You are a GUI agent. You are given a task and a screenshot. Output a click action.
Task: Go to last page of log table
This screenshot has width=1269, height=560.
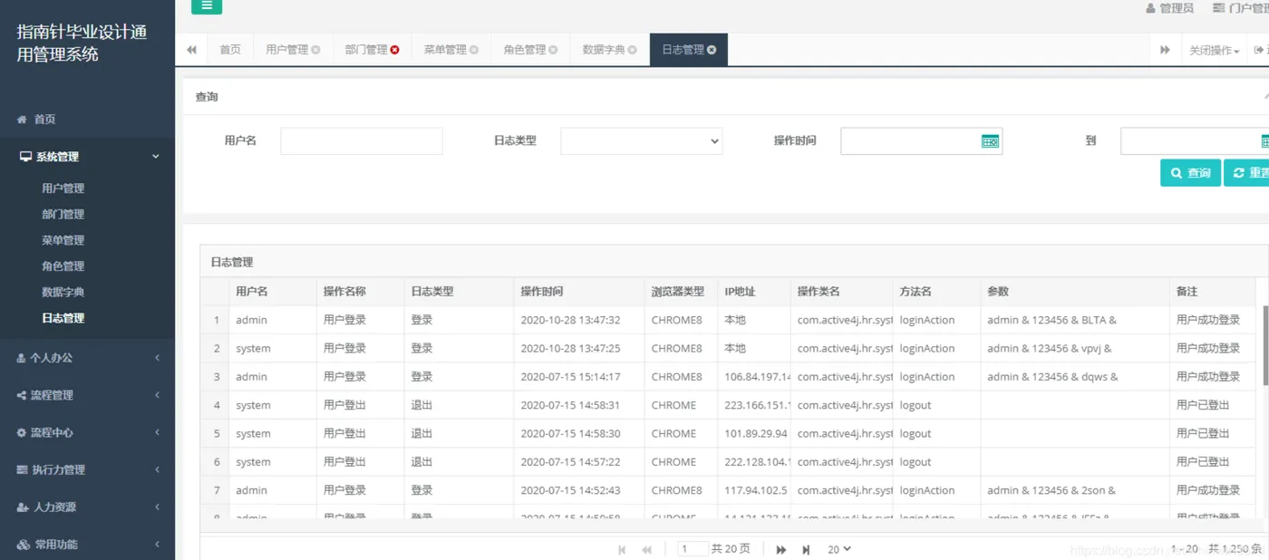click(806, 550)
